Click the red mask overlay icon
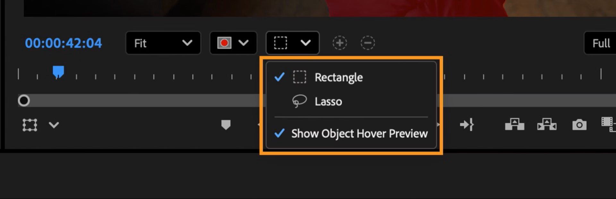This screenshot has width=616, height=199. point(224,43)
